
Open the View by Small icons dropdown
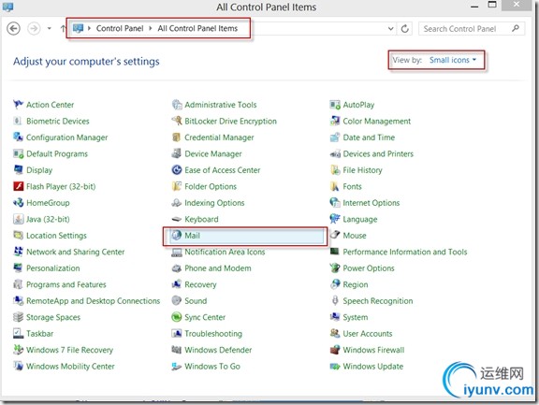[x=453, y=60]
